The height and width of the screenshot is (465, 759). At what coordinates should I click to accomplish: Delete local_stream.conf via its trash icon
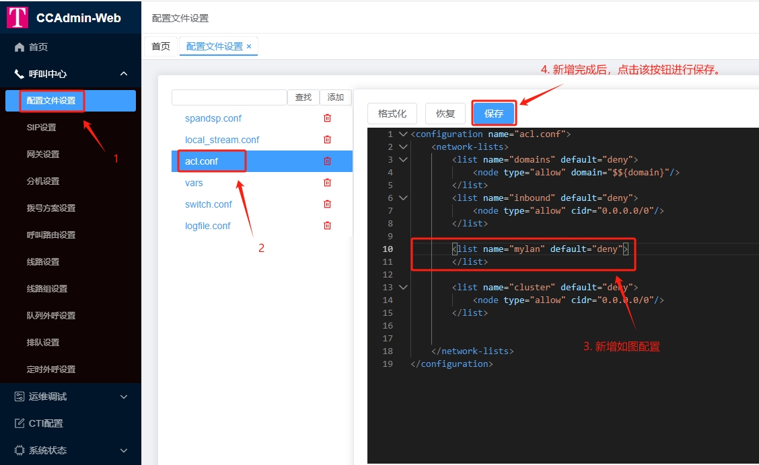point(328,139)
